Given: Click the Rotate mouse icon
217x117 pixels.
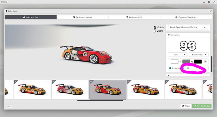Looking at the screenshot, I should [x=155, y=27].
